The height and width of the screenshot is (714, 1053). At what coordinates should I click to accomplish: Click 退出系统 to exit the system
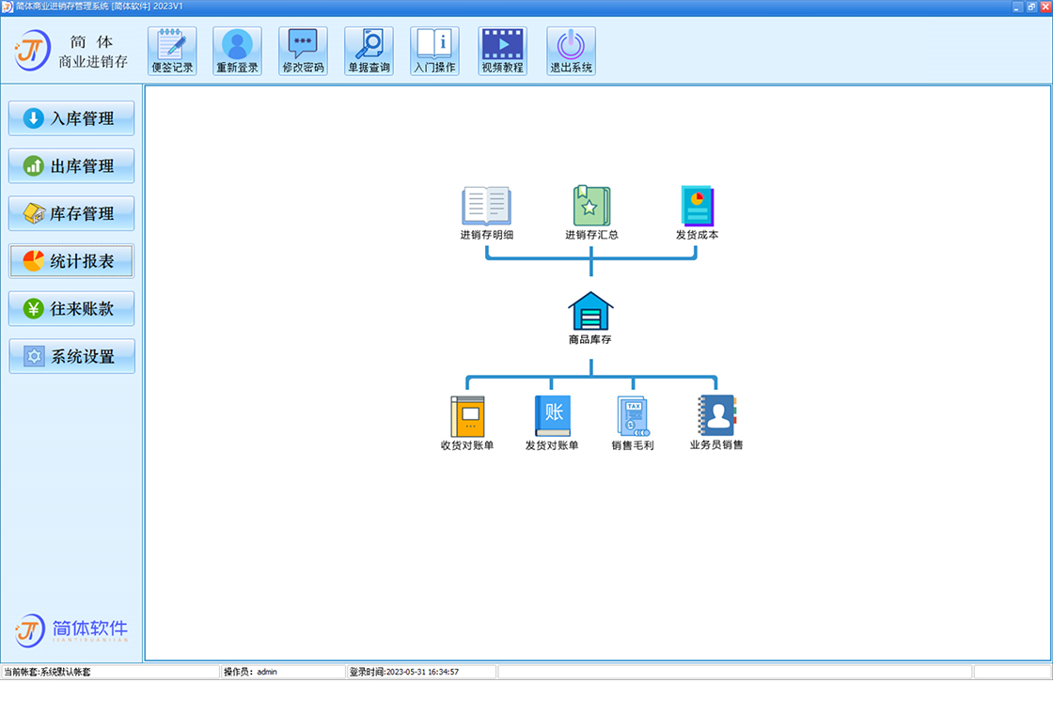pyautogui.click(x=571, y=51)
